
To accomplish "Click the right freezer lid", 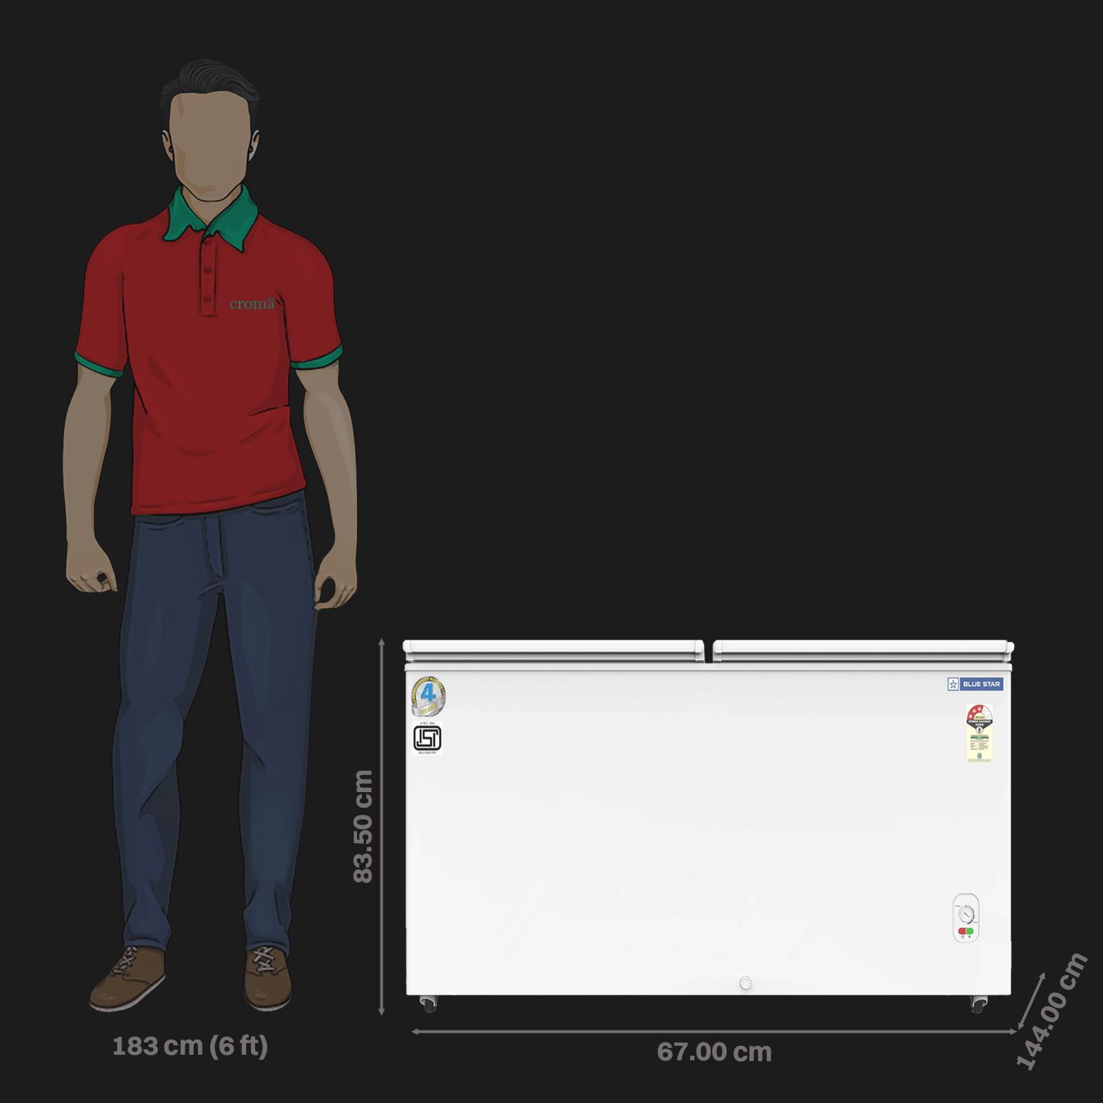I will point(864,651).
